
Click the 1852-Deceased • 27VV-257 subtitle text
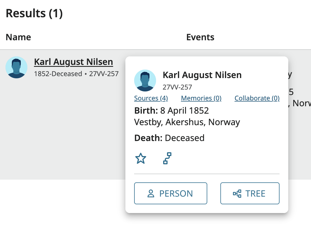pyautogui.click(x=76, y=74)
